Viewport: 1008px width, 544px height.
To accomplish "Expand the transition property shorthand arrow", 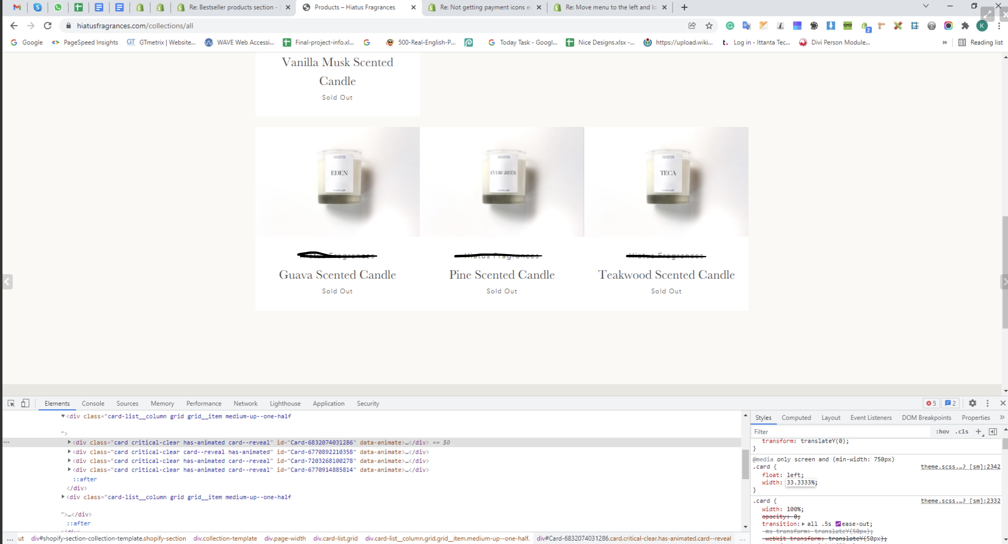I will coord(803,524).
